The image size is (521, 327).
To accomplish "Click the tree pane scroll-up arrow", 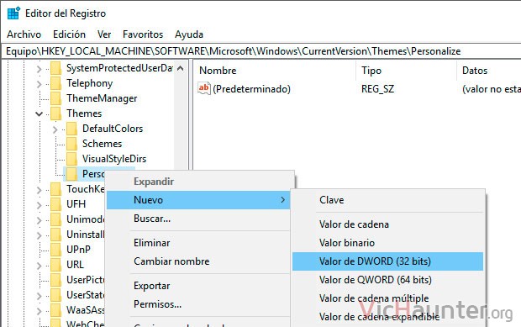I will (x=181, y=68).
